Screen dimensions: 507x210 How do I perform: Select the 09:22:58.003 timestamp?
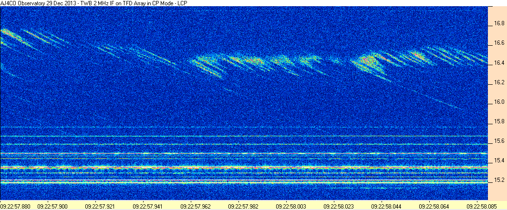[x=291, y=205]
